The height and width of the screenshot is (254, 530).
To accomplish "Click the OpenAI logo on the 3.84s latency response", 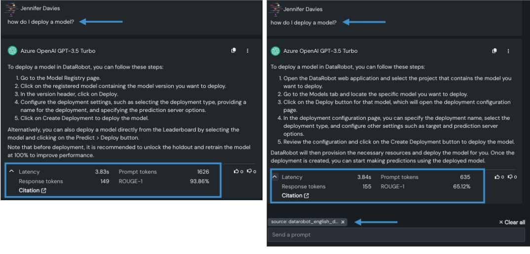I will click(276, 51).
